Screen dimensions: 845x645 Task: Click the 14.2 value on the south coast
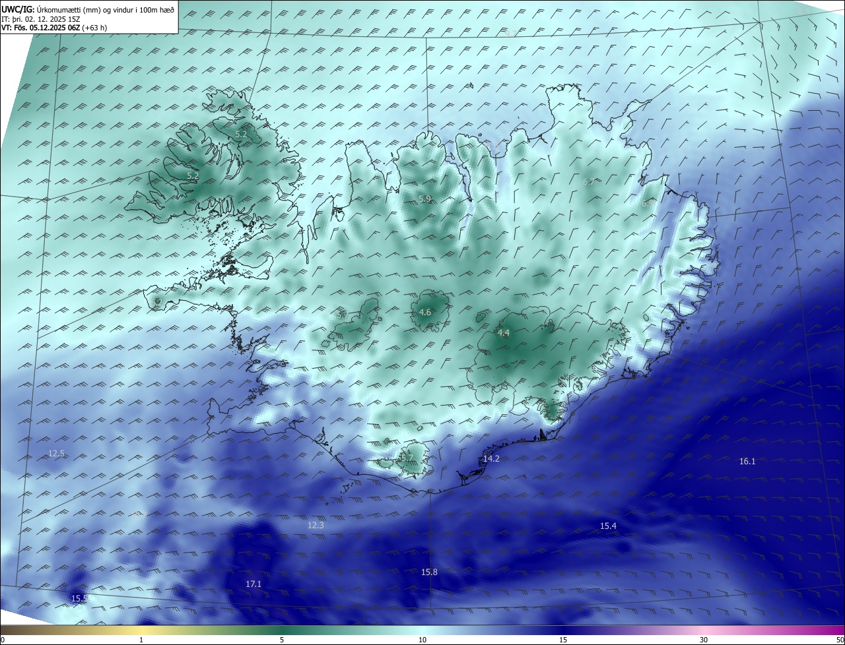coord(491,458)
